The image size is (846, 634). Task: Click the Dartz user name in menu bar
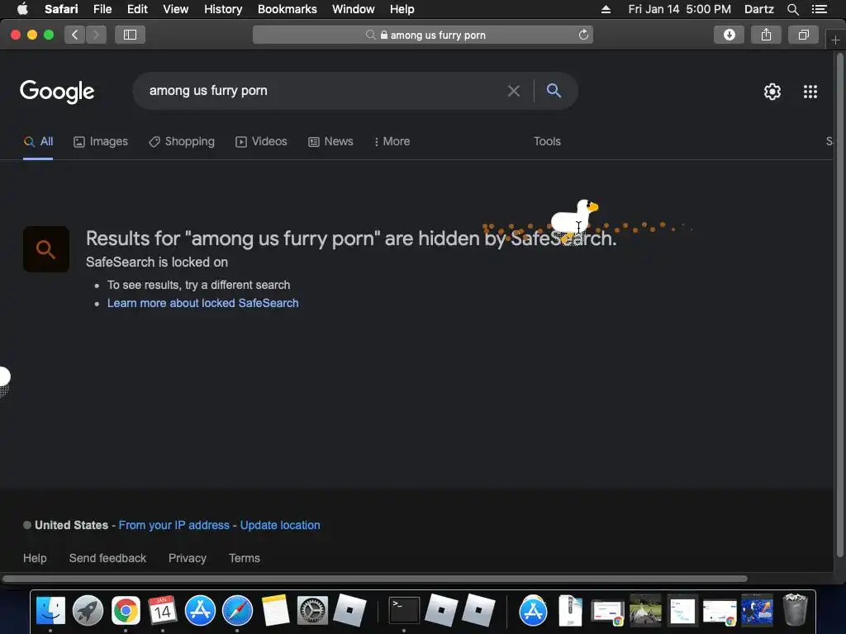point(758,9)
